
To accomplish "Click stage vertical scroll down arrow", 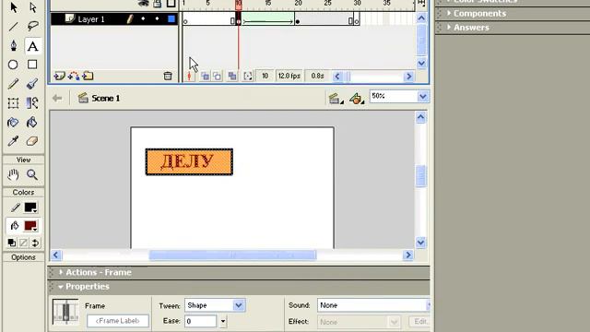I will (x=420, y=242).
